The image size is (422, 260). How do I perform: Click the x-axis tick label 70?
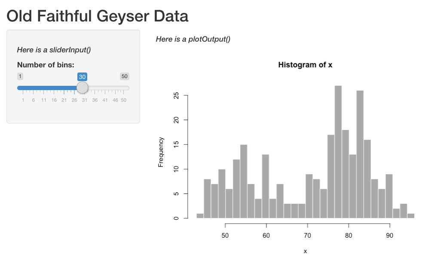click(x=307, y=236)
